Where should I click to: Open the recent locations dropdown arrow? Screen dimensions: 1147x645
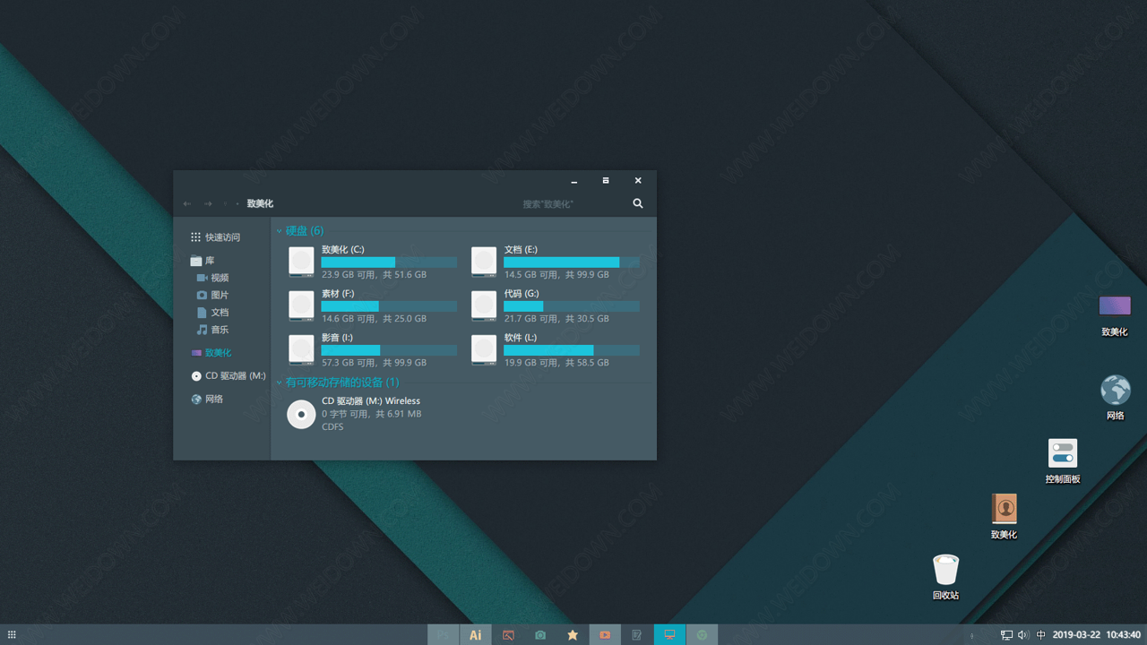225,204
